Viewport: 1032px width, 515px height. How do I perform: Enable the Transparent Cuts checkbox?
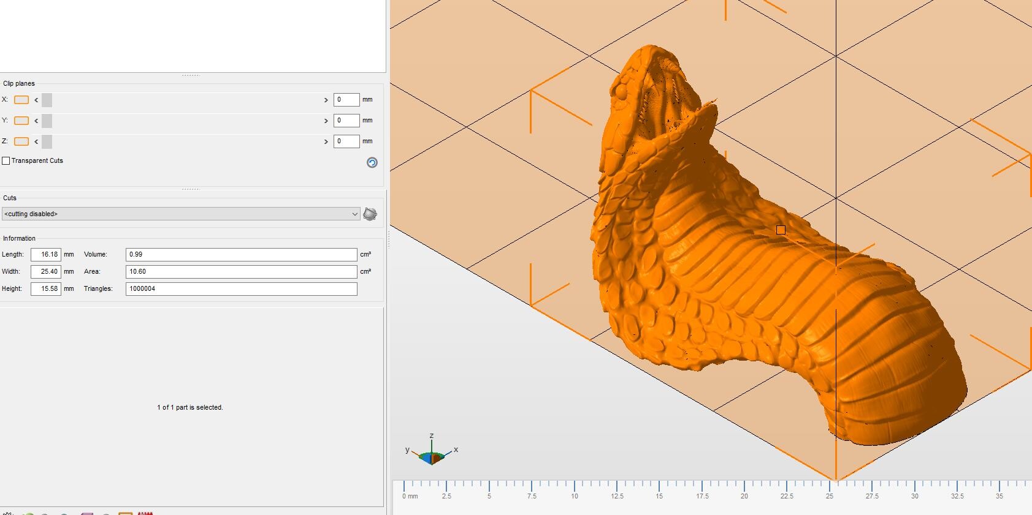pos(6,161)
